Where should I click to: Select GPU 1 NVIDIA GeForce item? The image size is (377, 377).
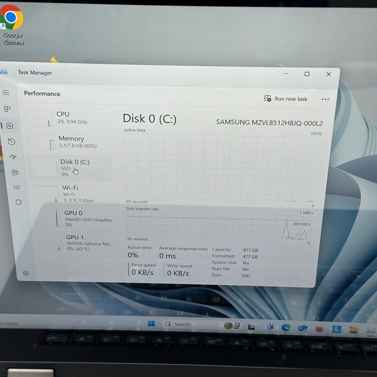coord(76,243)
